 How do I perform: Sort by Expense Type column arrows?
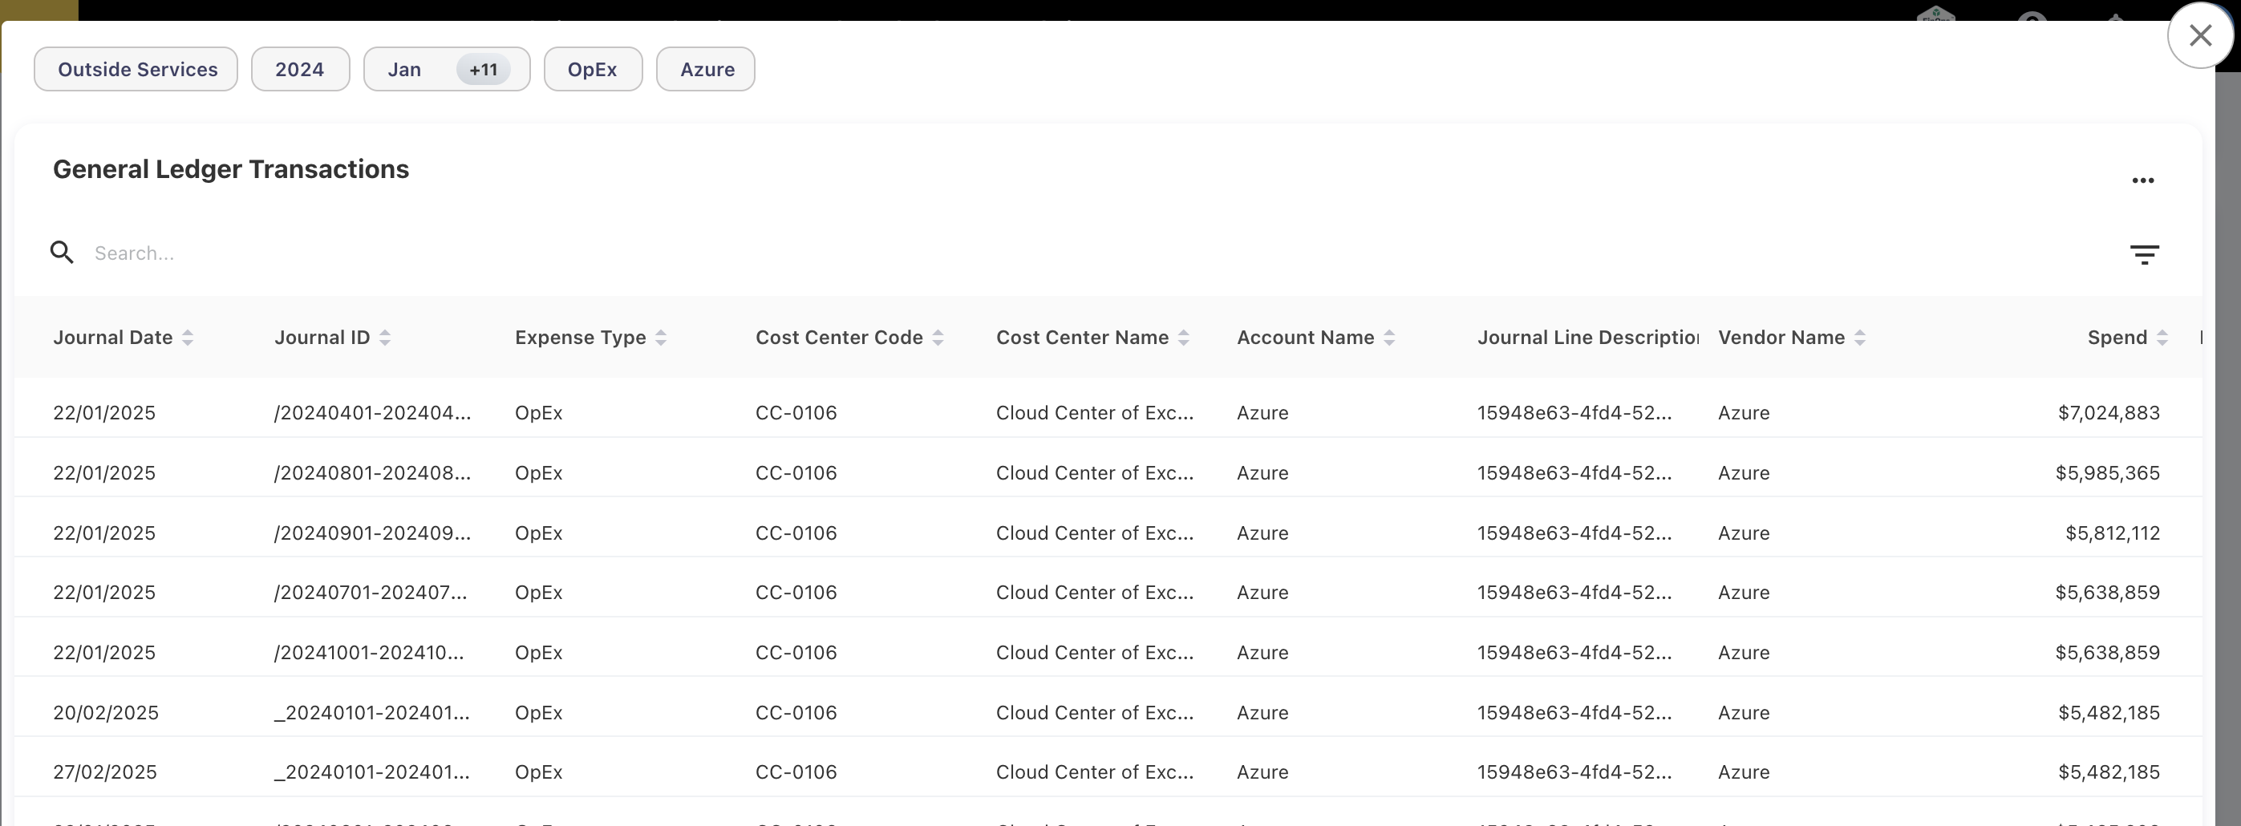point(660,338)
